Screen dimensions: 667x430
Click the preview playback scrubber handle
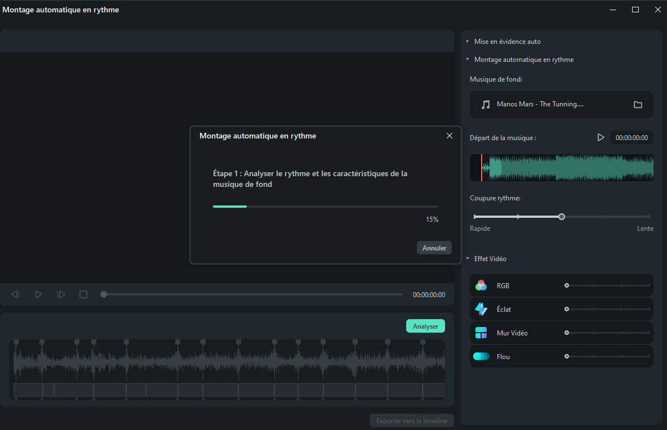tap(103, 294)
